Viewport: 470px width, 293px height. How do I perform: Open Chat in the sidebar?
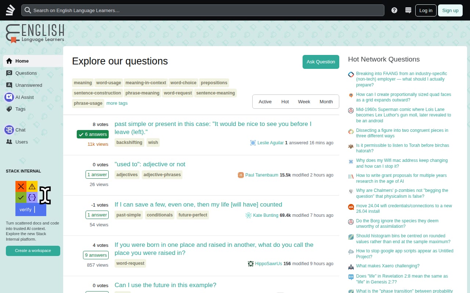(33, 130)
